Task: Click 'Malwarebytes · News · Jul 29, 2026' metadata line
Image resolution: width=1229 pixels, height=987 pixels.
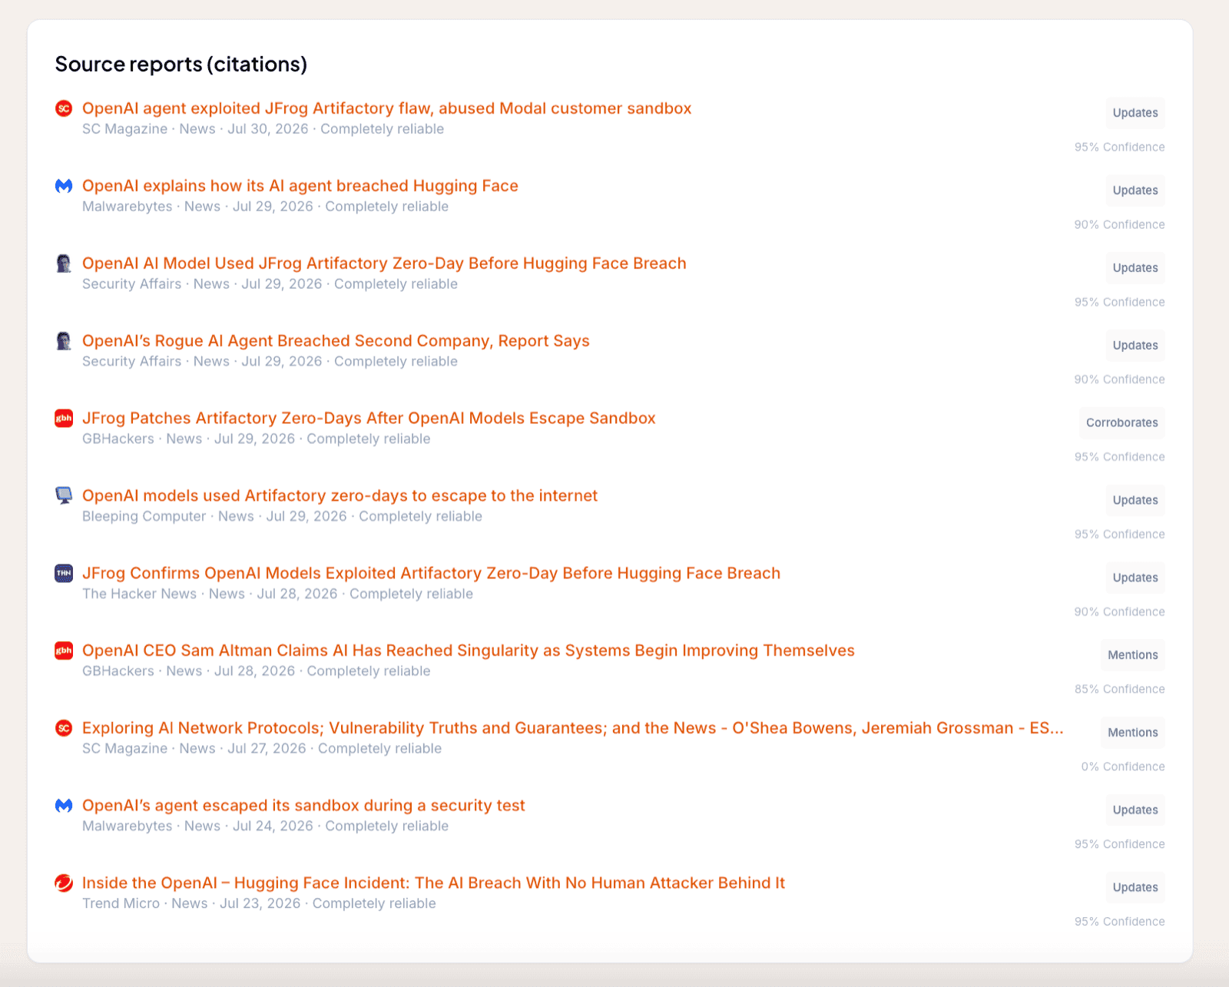Action: 265,207
